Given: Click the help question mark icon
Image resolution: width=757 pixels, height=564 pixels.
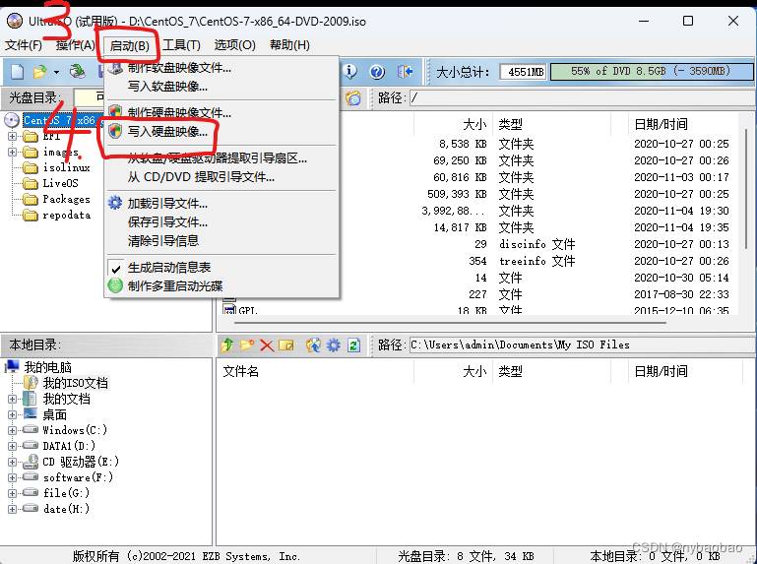Looking at the screenshot, I should (x=376, y=72).
